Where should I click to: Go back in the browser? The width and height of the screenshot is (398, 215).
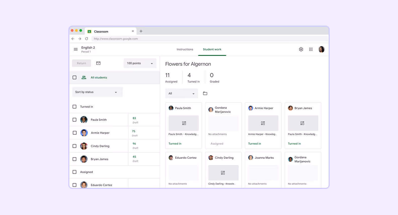click(x=73, y=39)
